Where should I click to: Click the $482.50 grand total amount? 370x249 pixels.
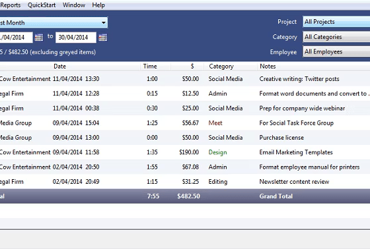click(188, 196)
